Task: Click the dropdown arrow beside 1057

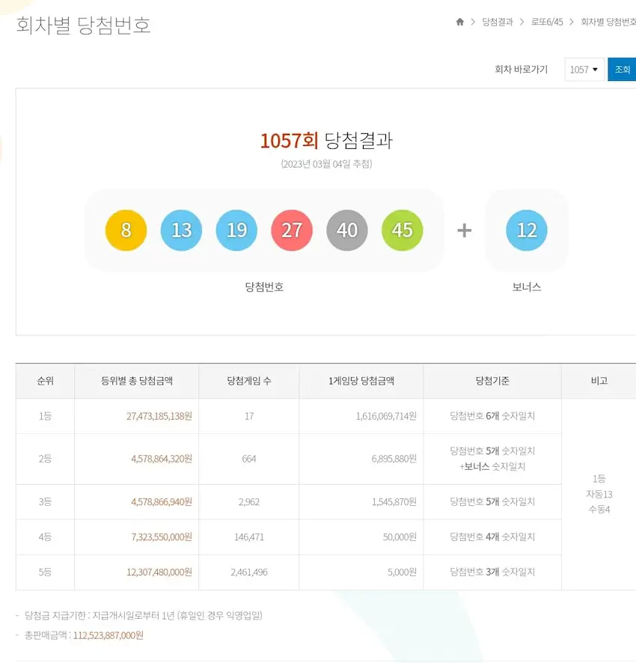Action: pos(596,69)
